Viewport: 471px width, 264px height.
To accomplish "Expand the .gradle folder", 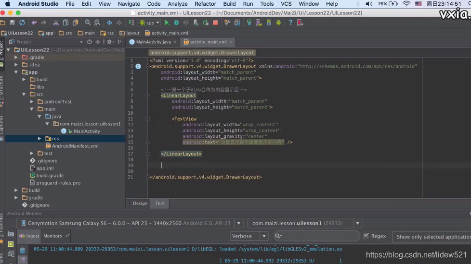I will pos(16,57).
